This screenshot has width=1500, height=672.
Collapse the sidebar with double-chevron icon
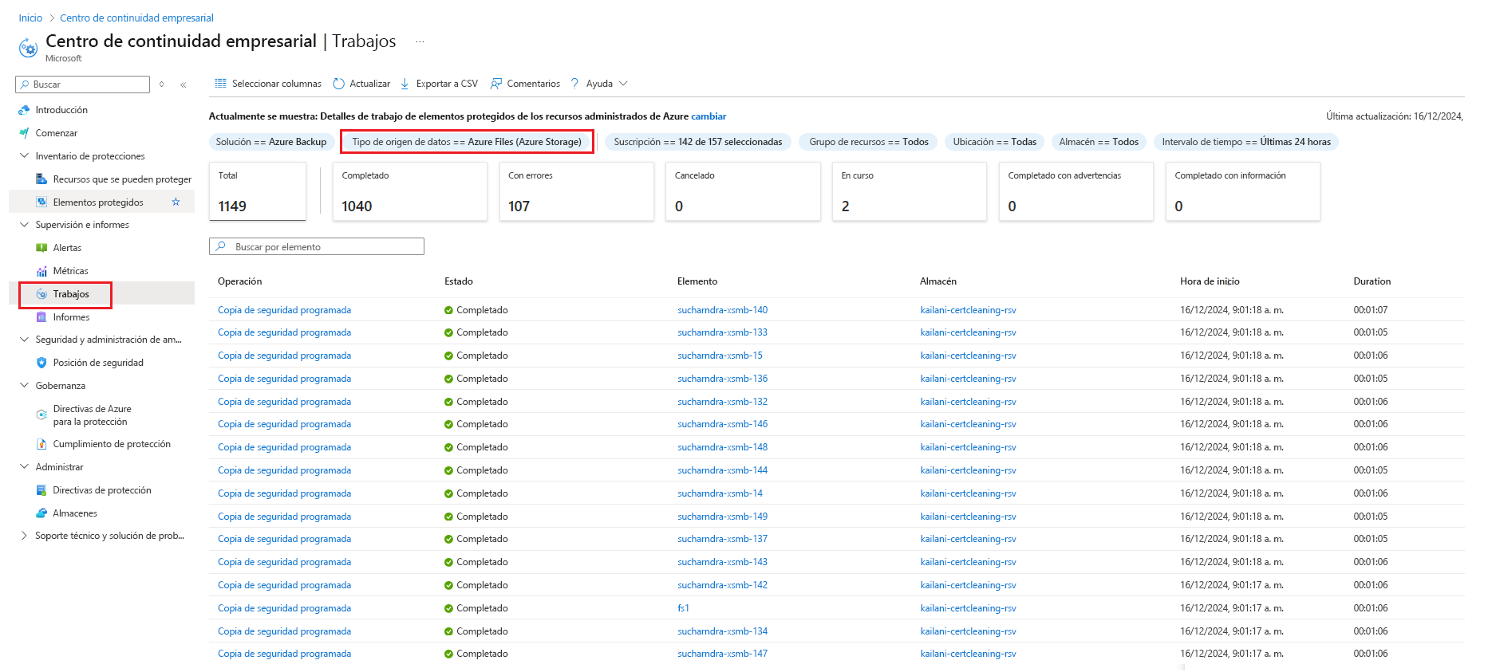(184, 84)
